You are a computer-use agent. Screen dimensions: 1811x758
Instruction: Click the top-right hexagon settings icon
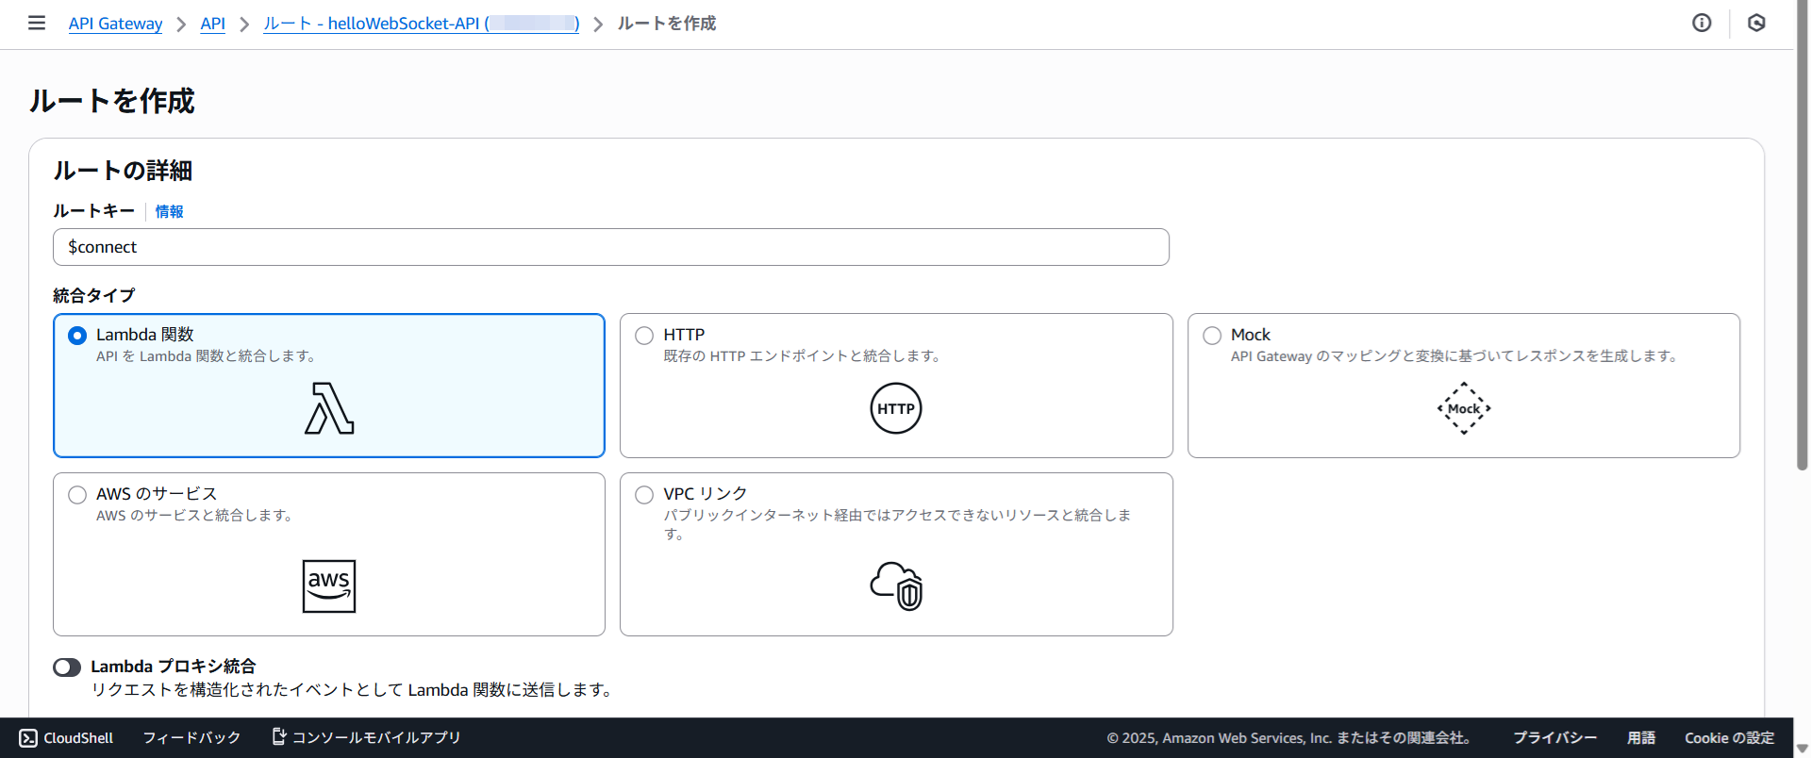pyautogui.click(x=1756, y=23)
